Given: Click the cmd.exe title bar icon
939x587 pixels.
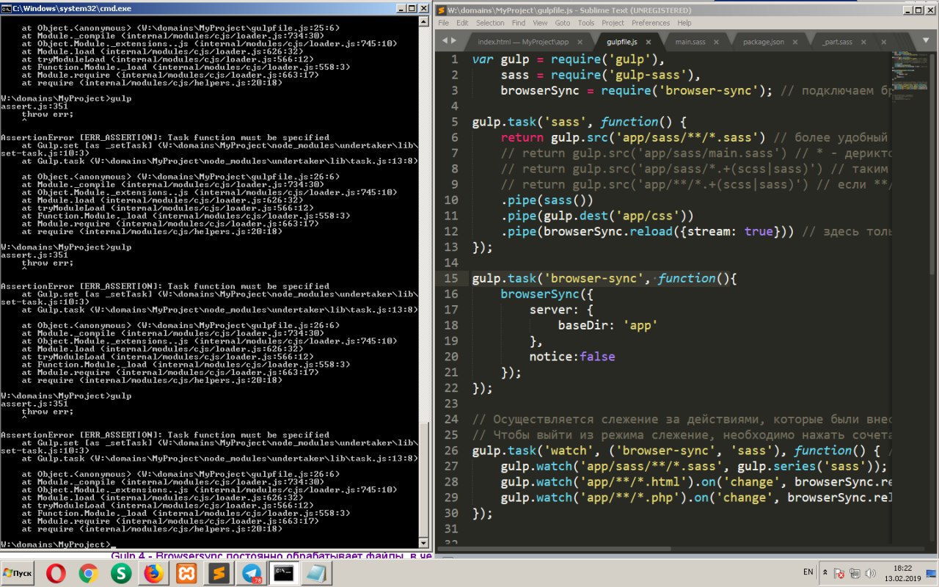Looking at the screenshot, I should tap(7, 7).
